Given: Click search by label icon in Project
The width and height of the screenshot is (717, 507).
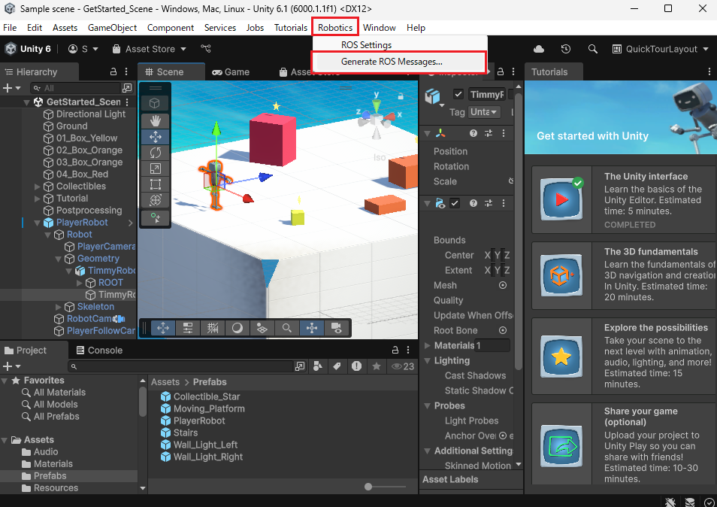Looking at the screenshot, I should [337, 366].
